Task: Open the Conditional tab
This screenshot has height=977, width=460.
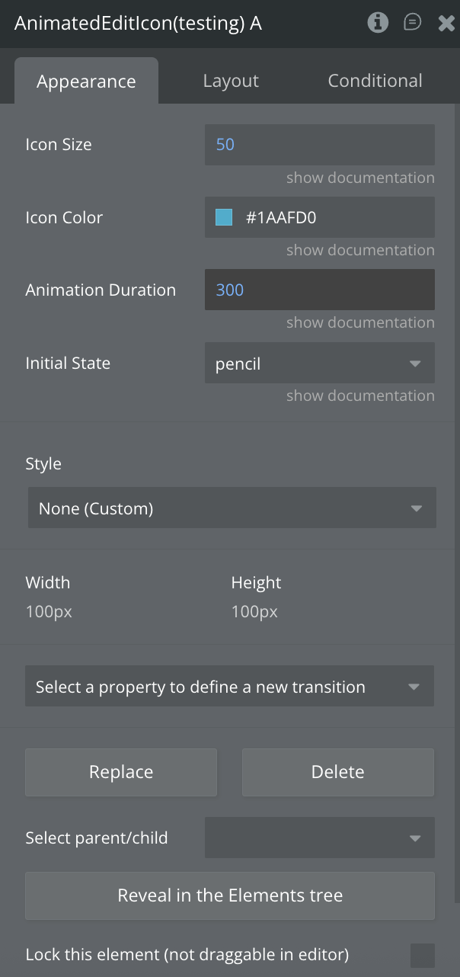Action: coord(375,81)
